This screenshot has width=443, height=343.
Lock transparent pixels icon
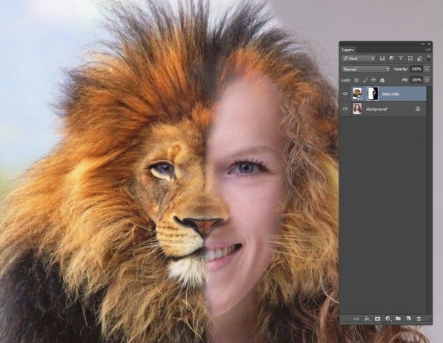(356, 80)
